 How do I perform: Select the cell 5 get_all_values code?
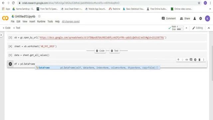(32, 55)
